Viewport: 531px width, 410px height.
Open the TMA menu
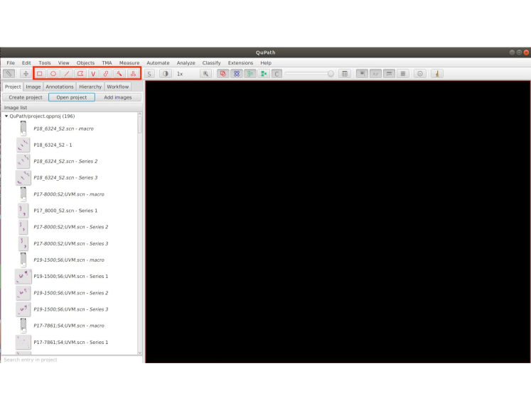(x=107, y=63)
